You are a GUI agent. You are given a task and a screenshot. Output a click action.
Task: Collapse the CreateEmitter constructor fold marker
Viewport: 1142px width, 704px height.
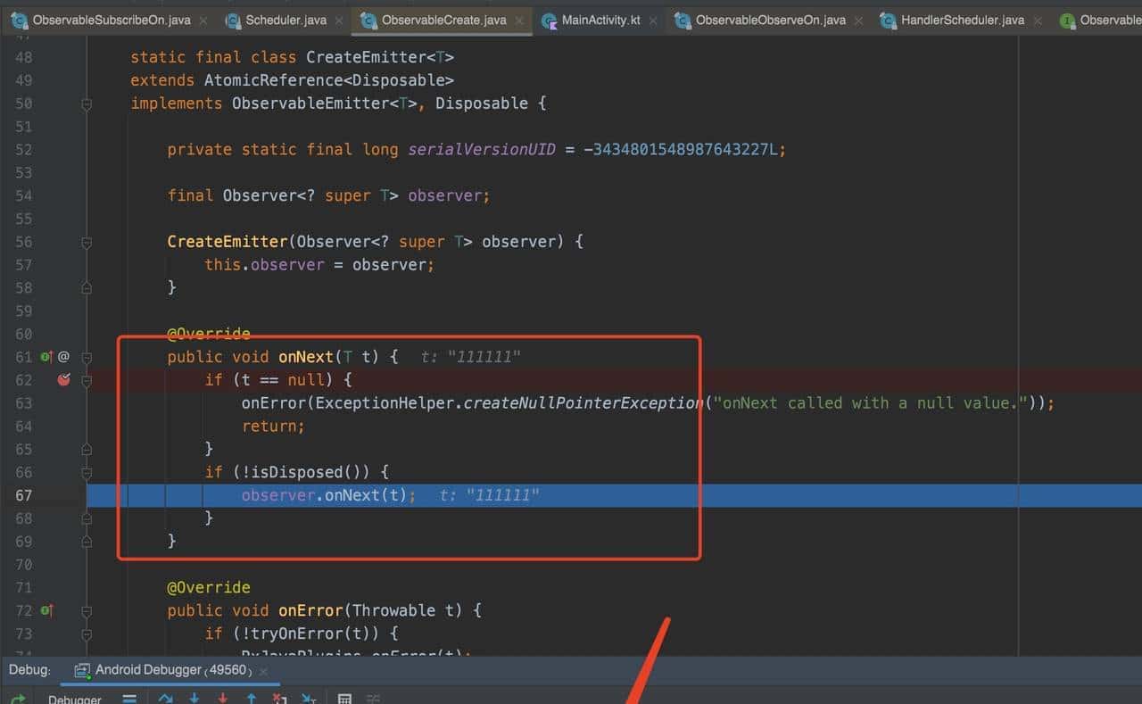coord(87,242)
